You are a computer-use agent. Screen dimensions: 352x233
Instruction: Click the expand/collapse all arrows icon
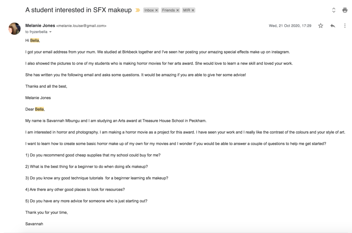tap(333, 10)
